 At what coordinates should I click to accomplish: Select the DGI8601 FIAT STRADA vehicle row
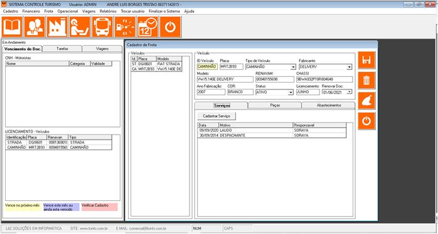tap(156, 64)
